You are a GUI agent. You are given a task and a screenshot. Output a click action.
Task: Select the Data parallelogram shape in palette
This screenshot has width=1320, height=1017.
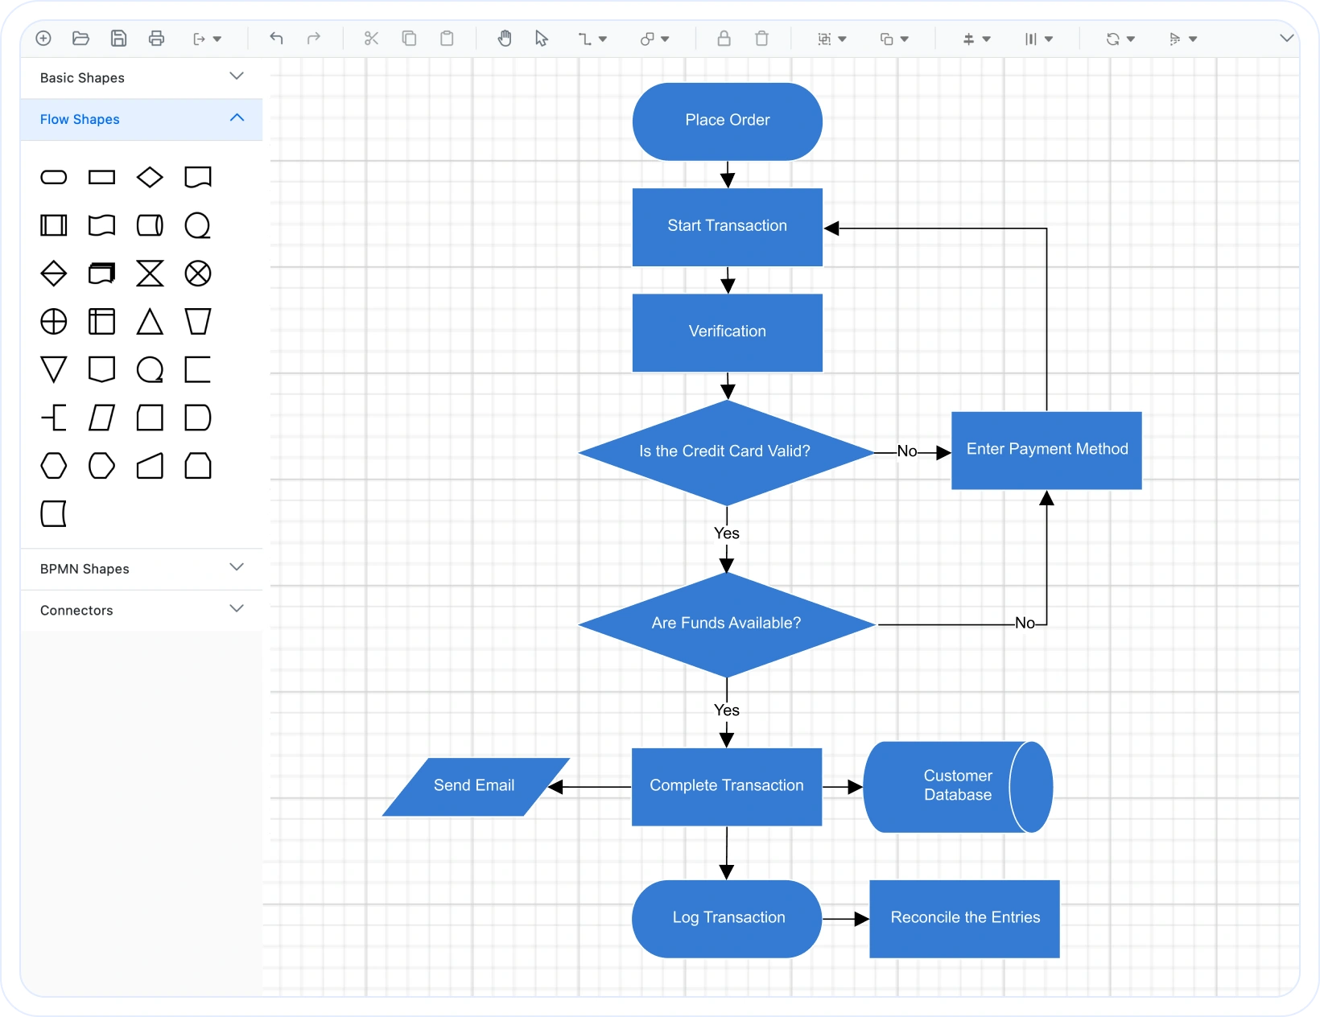pyautogui.click(x=101, y=418)
